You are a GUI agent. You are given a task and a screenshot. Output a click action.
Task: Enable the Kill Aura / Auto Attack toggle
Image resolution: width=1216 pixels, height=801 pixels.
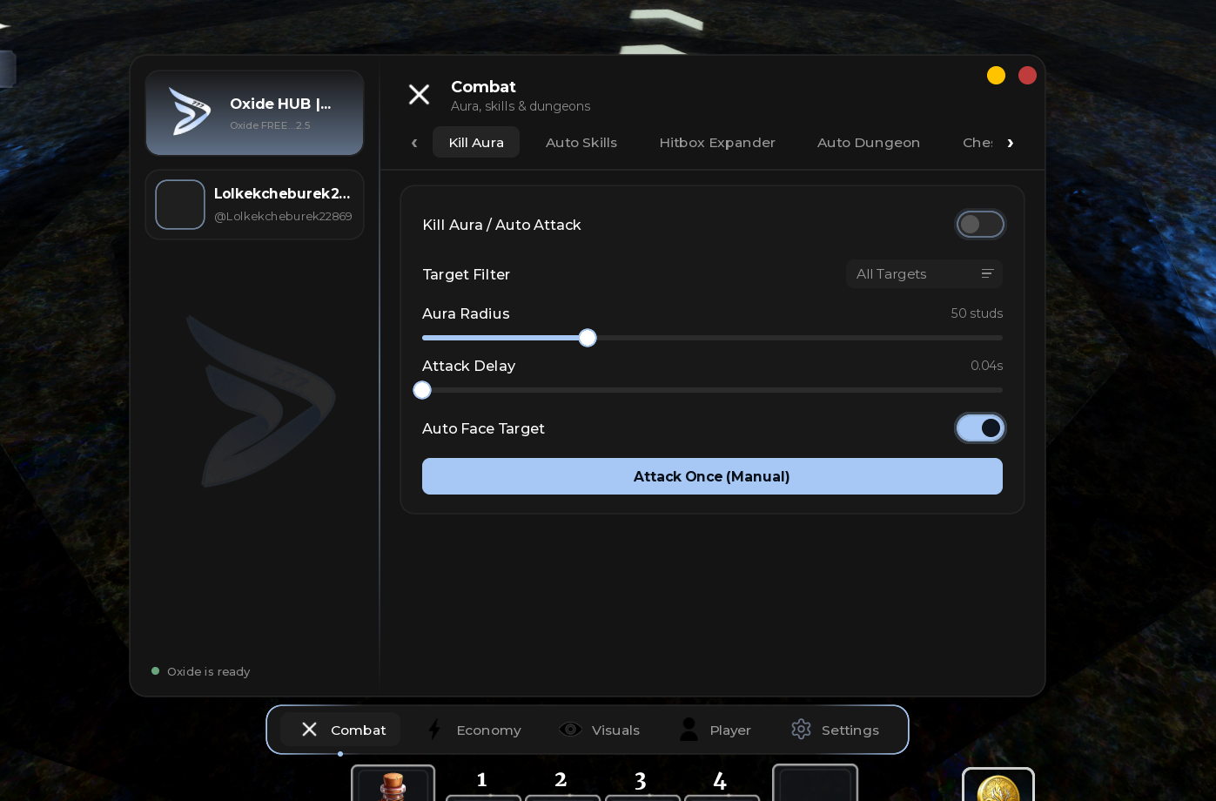980,225
